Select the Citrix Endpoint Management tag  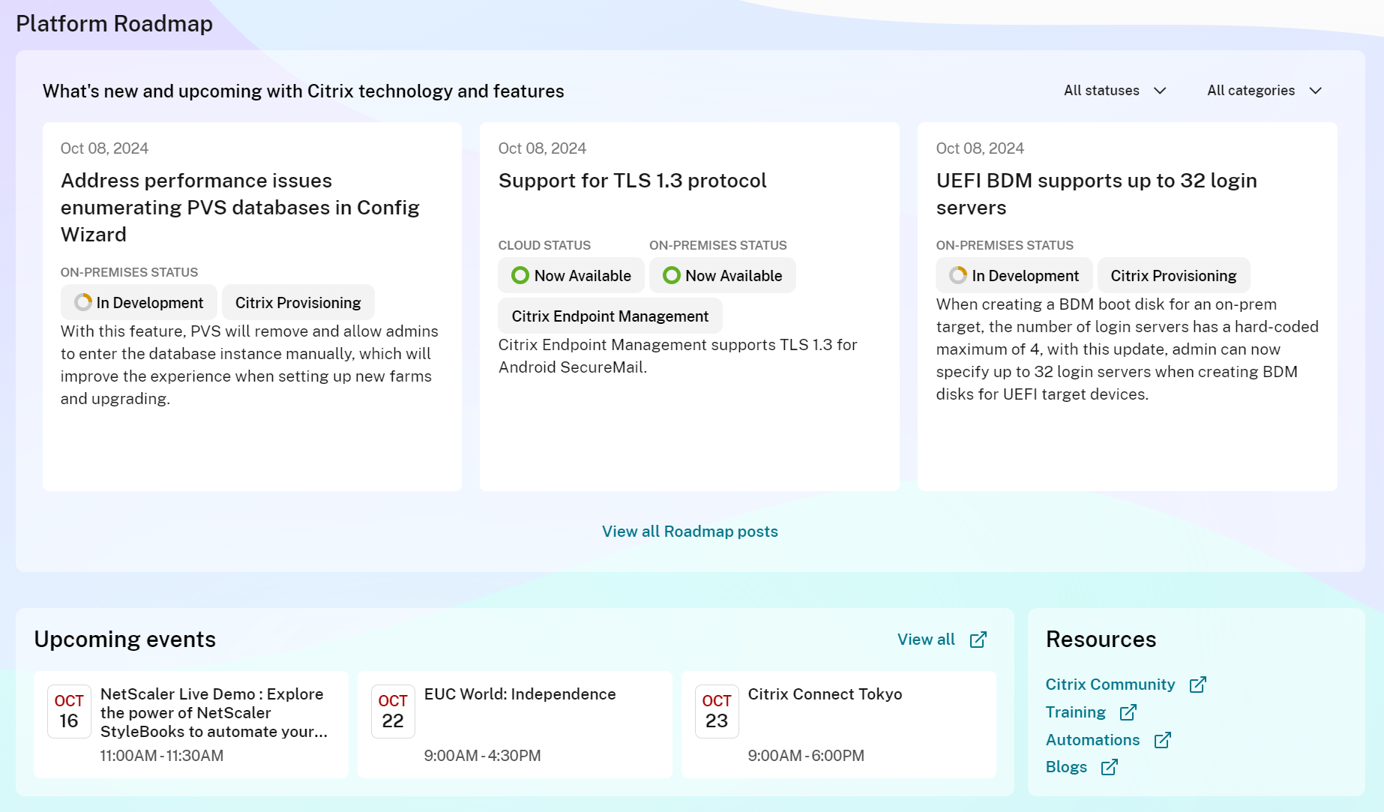click(610, 316)
